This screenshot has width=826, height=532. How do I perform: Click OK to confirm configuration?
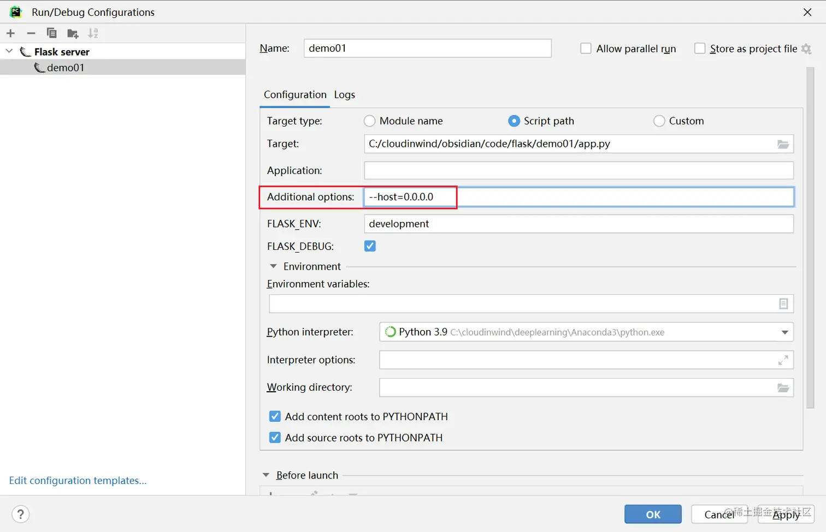tap(653, 514)
